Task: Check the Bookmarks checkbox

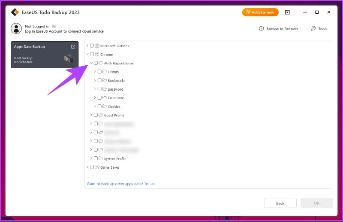Action: (x=99, y=80)
